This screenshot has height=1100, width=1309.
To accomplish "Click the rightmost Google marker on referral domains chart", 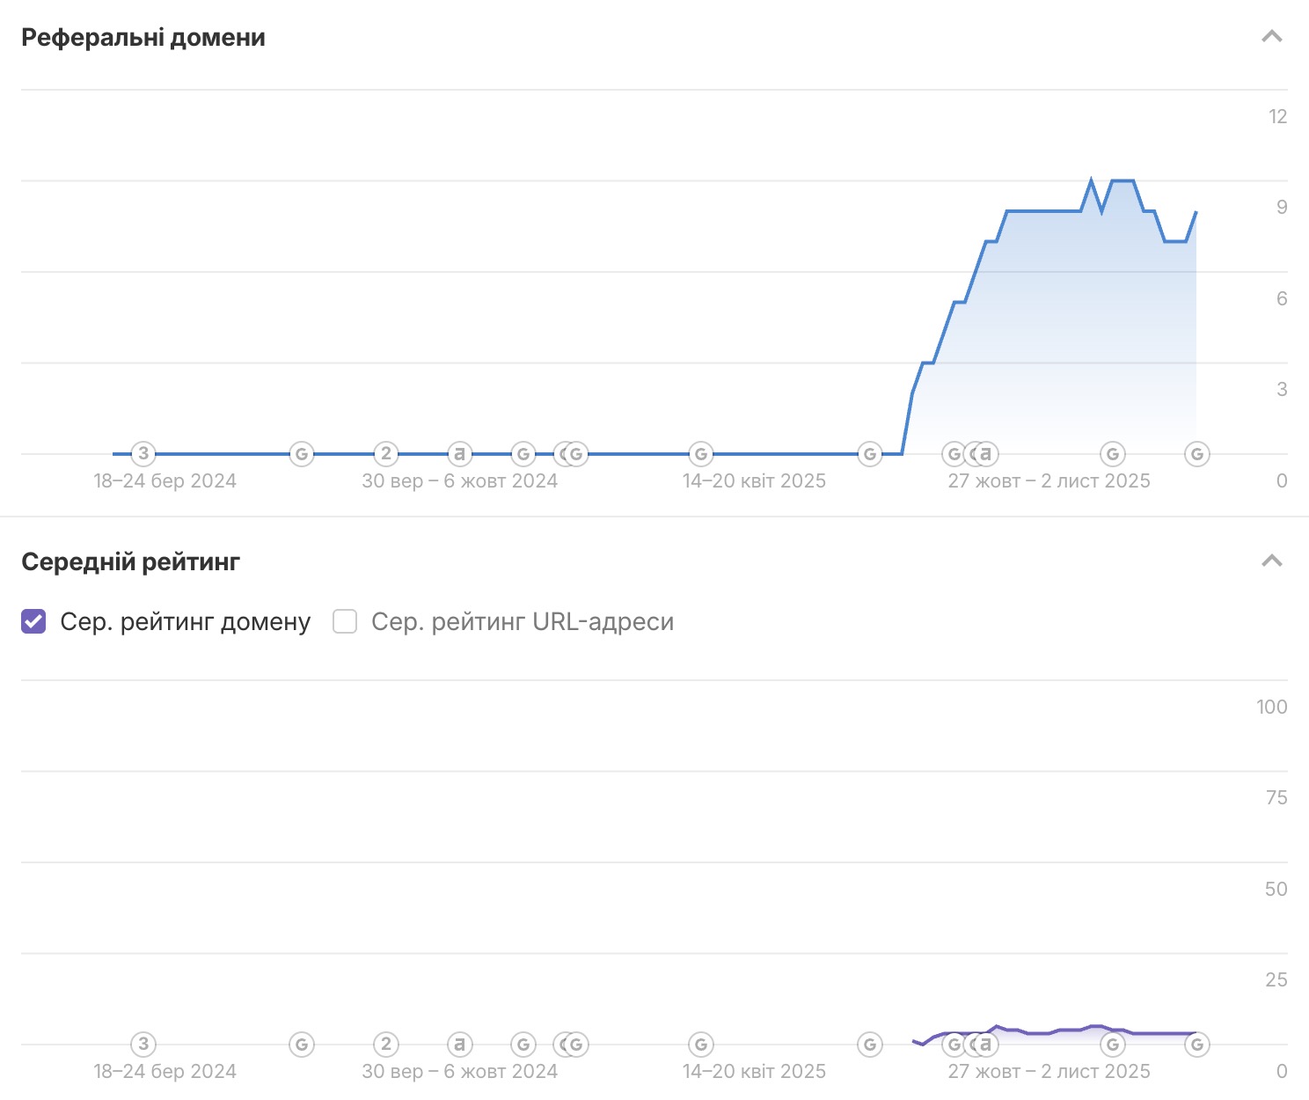I will pos(1196,454).
